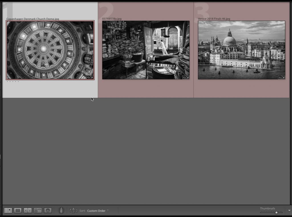Select the Venice 2018 Finals 46 thumbnail
This screenshot has height=217, width=292.
[x=242, y=50]
